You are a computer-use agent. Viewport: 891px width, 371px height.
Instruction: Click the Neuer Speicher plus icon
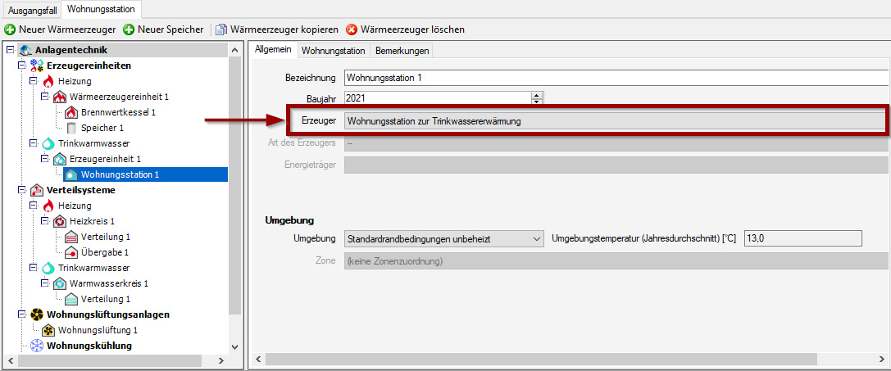click(x=129, y=29)
